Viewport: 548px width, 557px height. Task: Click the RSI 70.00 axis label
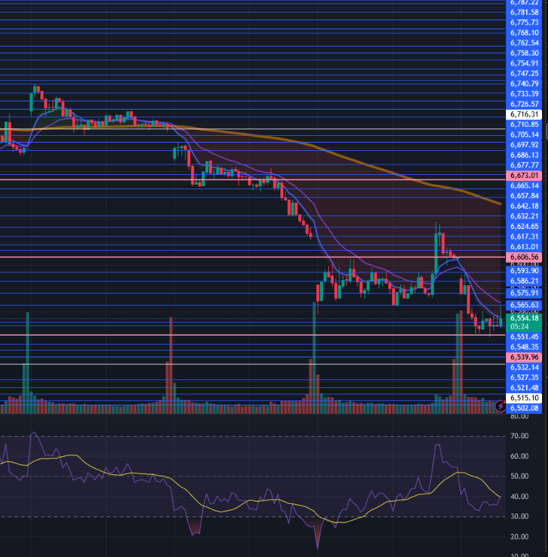point(520,436)
